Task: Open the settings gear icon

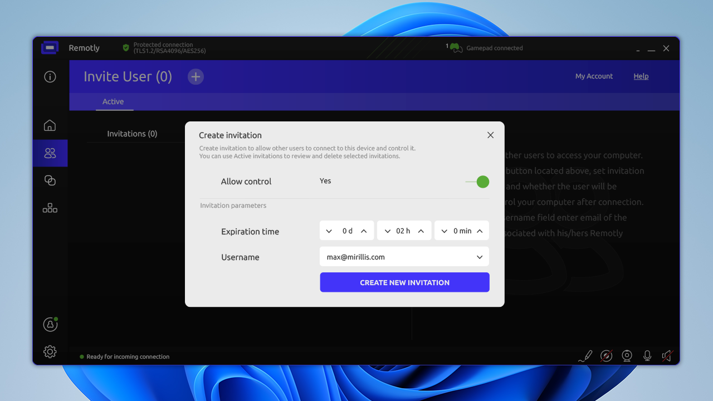Action: [x=50, y=351]
